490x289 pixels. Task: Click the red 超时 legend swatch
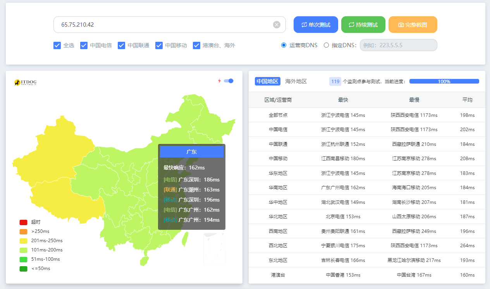coord(24,222)
